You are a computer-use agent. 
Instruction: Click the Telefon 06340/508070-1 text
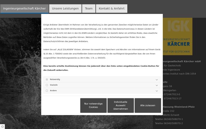pyautogui.click(x=169, y=119)
